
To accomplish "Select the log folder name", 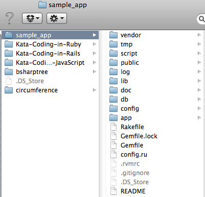I will click(125, 72).
